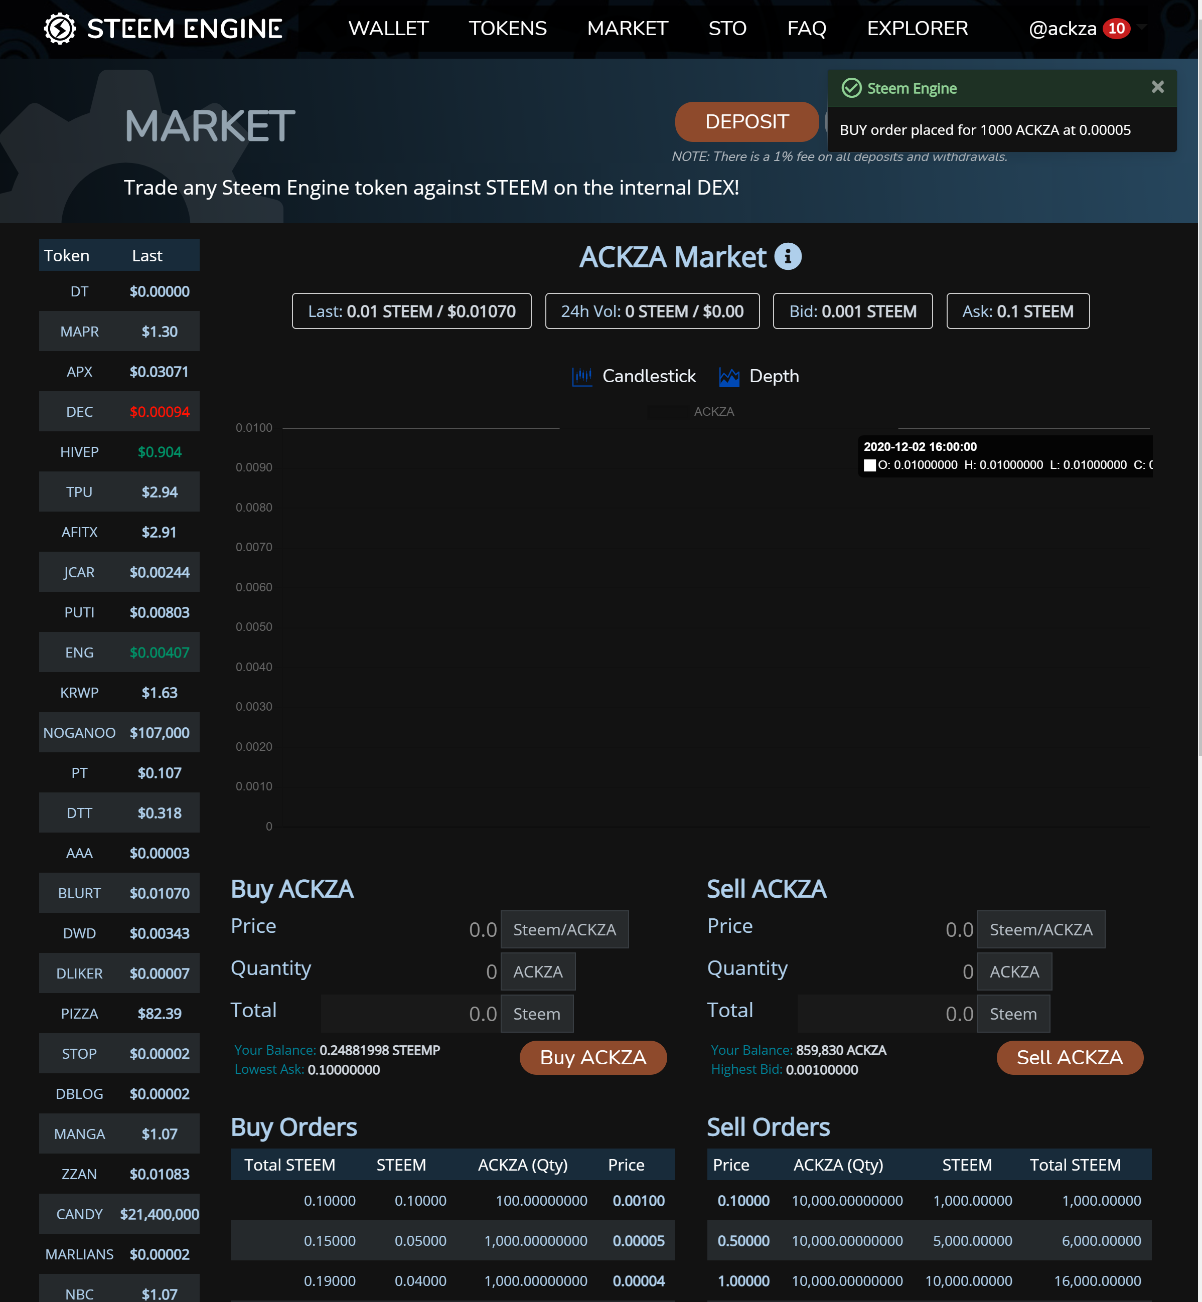Screen dimensions: 1202x1302
Task: Open the STO page
Action: [728, 29]
